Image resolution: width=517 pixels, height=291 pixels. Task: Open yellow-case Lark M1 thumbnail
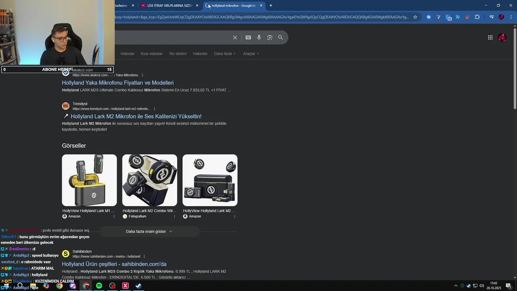point(89,180)
